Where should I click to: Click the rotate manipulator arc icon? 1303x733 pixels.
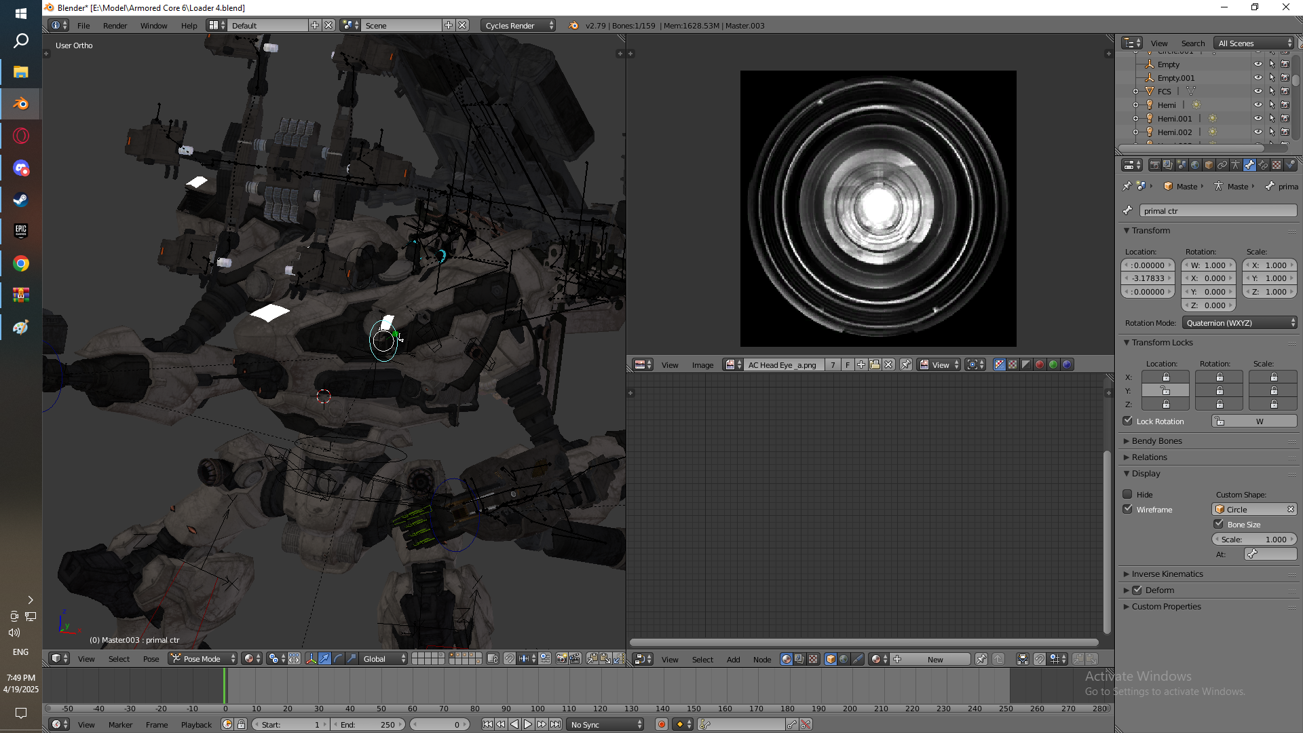(338, 658)
